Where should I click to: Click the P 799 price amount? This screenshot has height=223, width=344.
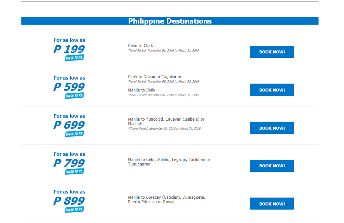pos(69,163)
